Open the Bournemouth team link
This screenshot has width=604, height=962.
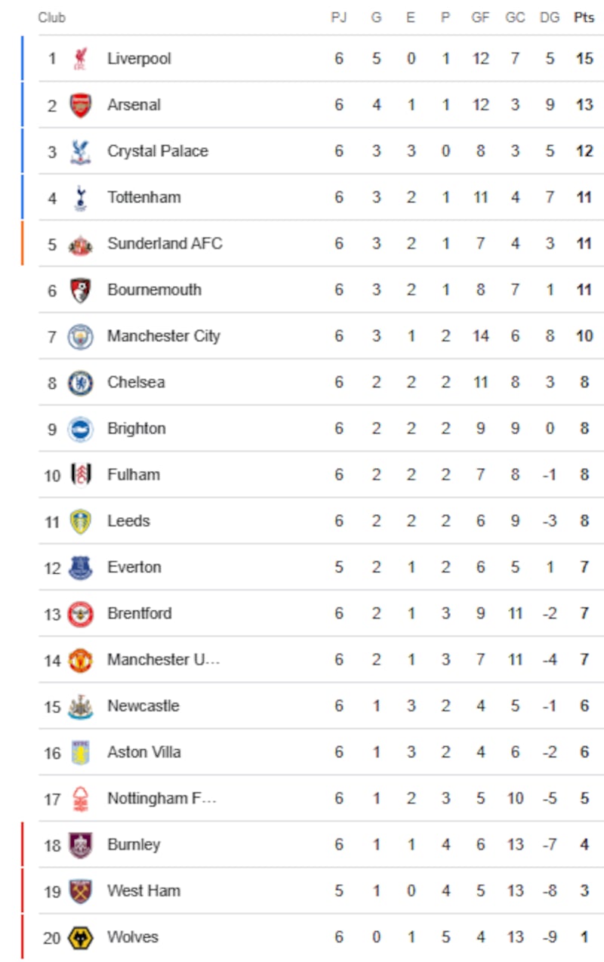pos(154,290)
